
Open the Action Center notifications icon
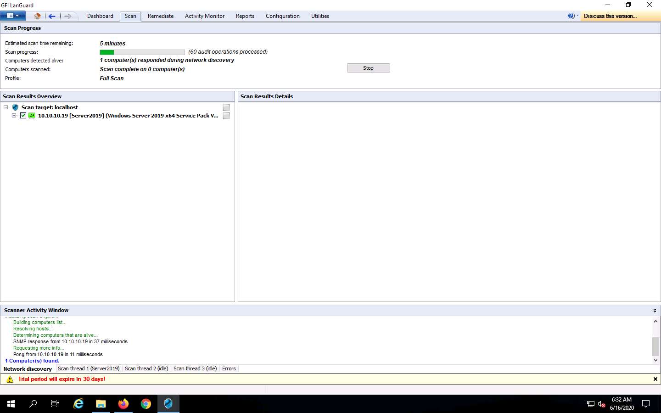pyautogui.click(x=646, y=404)
